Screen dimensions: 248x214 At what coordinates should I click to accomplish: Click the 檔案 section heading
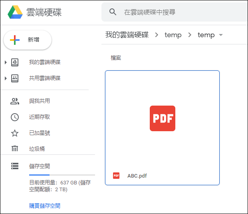click(x=116, y=58)
